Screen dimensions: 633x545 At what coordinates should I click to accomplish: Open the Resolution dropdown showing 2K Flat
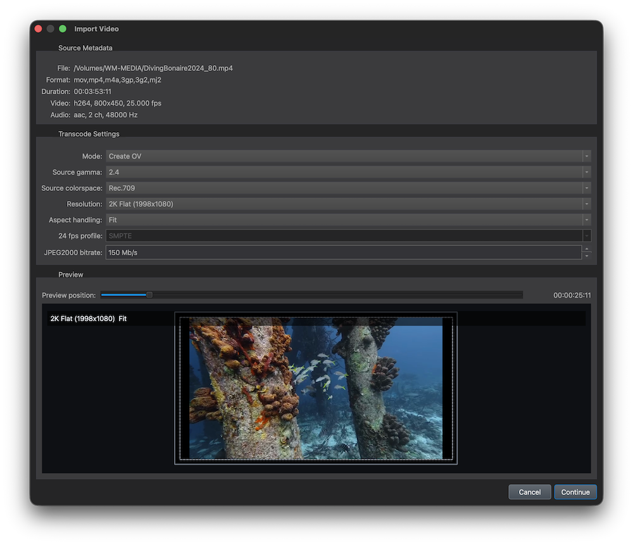coord(348,204)
